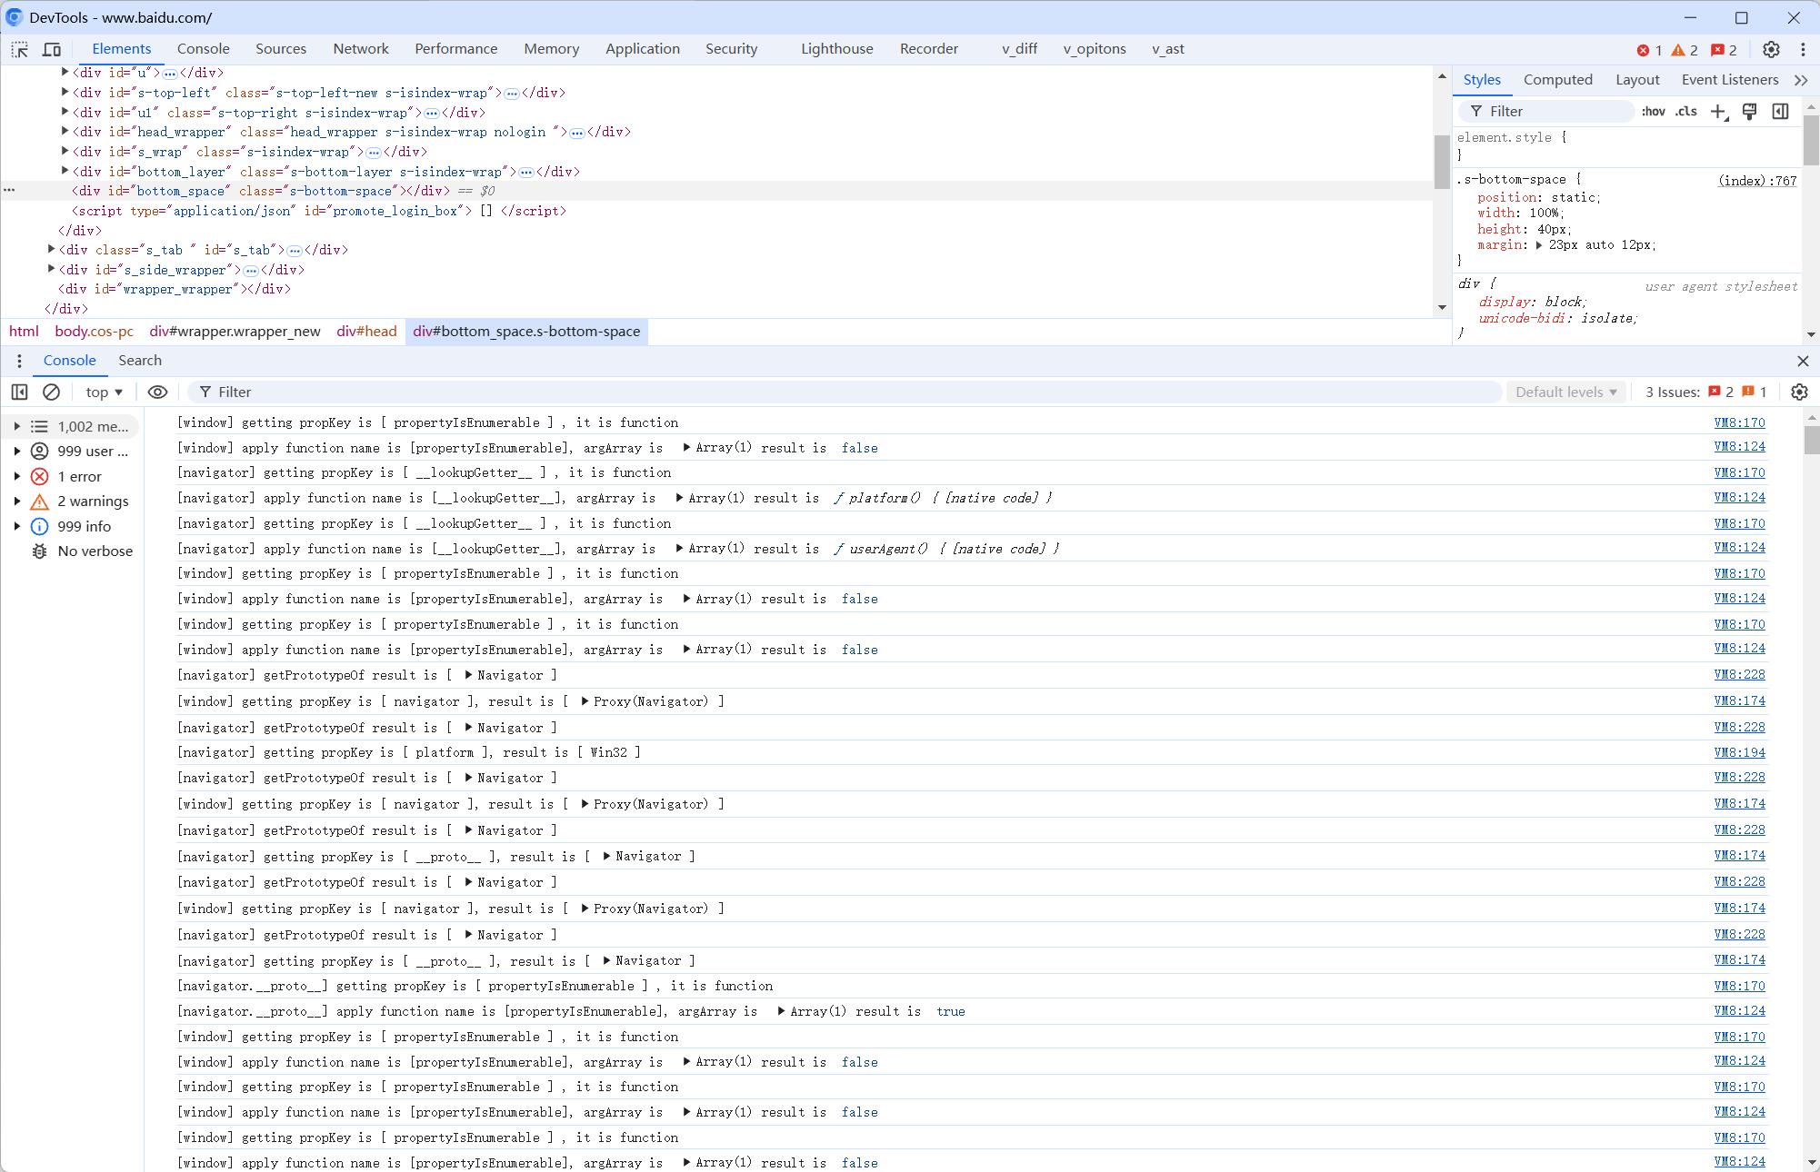Click the (index):767 source link
This screenshot has width=1820, height=1172.
coord(1756,180)
